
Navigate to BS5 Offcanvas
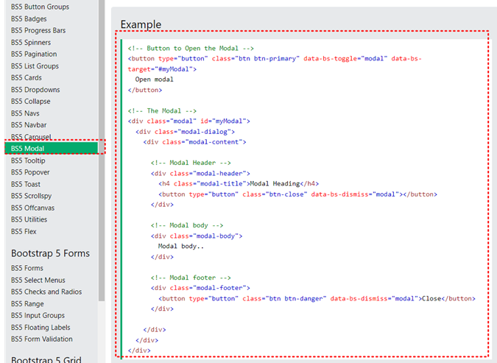click(x=32, y=208)
